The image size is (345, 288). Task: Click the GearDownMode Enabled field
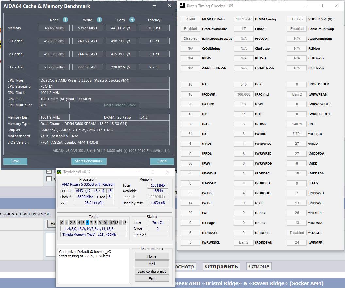(x=190, y=29)
